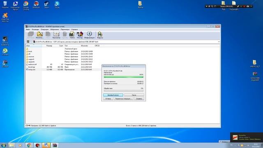This screenshot has width=263, height=148.
Task: Open the Favorites (Избранное) menu
Action: 55,29
